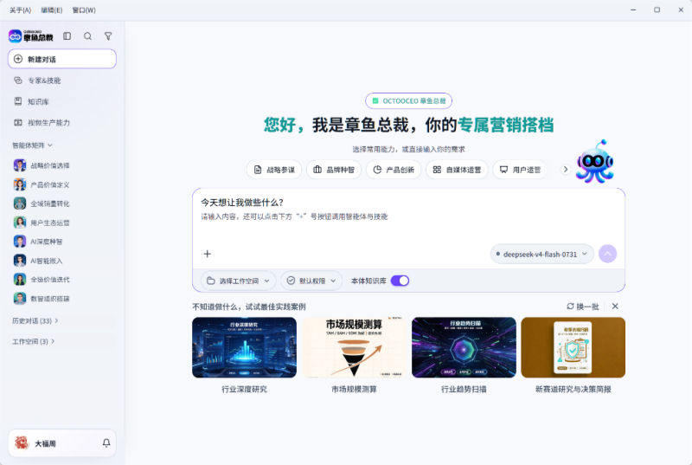Expand 工作空间 (3) list
The width and height of the screenshot is (692, 465).
tap(34, 341)
